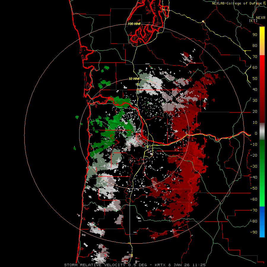
Task: Click the 80 value on the velocity scale
Action: tap(255, 45)
